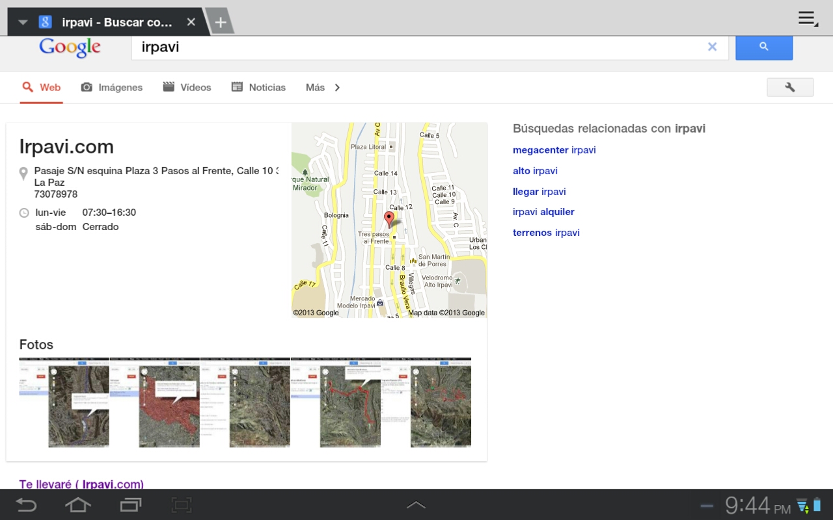Click the red map marker pin
The height and width of the screenshot is (520, 833).
pyautogui.click(x=389, y=219)
